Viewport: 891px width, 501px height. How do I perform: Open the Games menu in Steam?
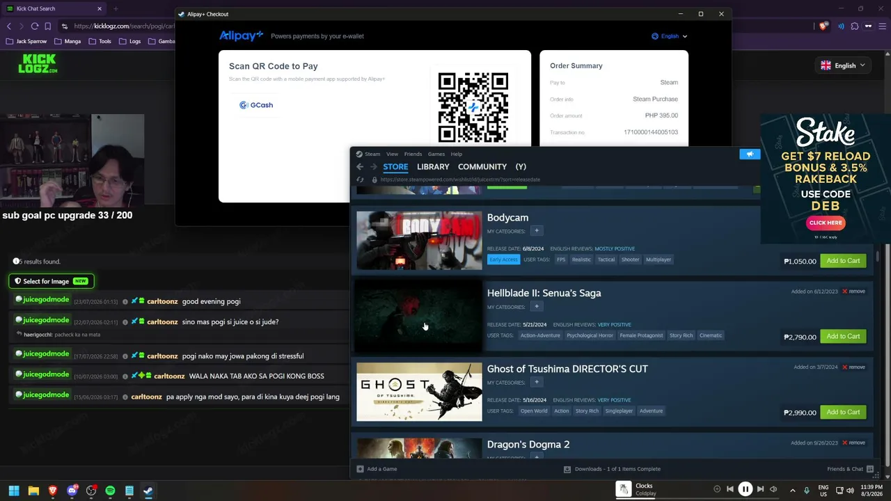(x=436, y=154)
